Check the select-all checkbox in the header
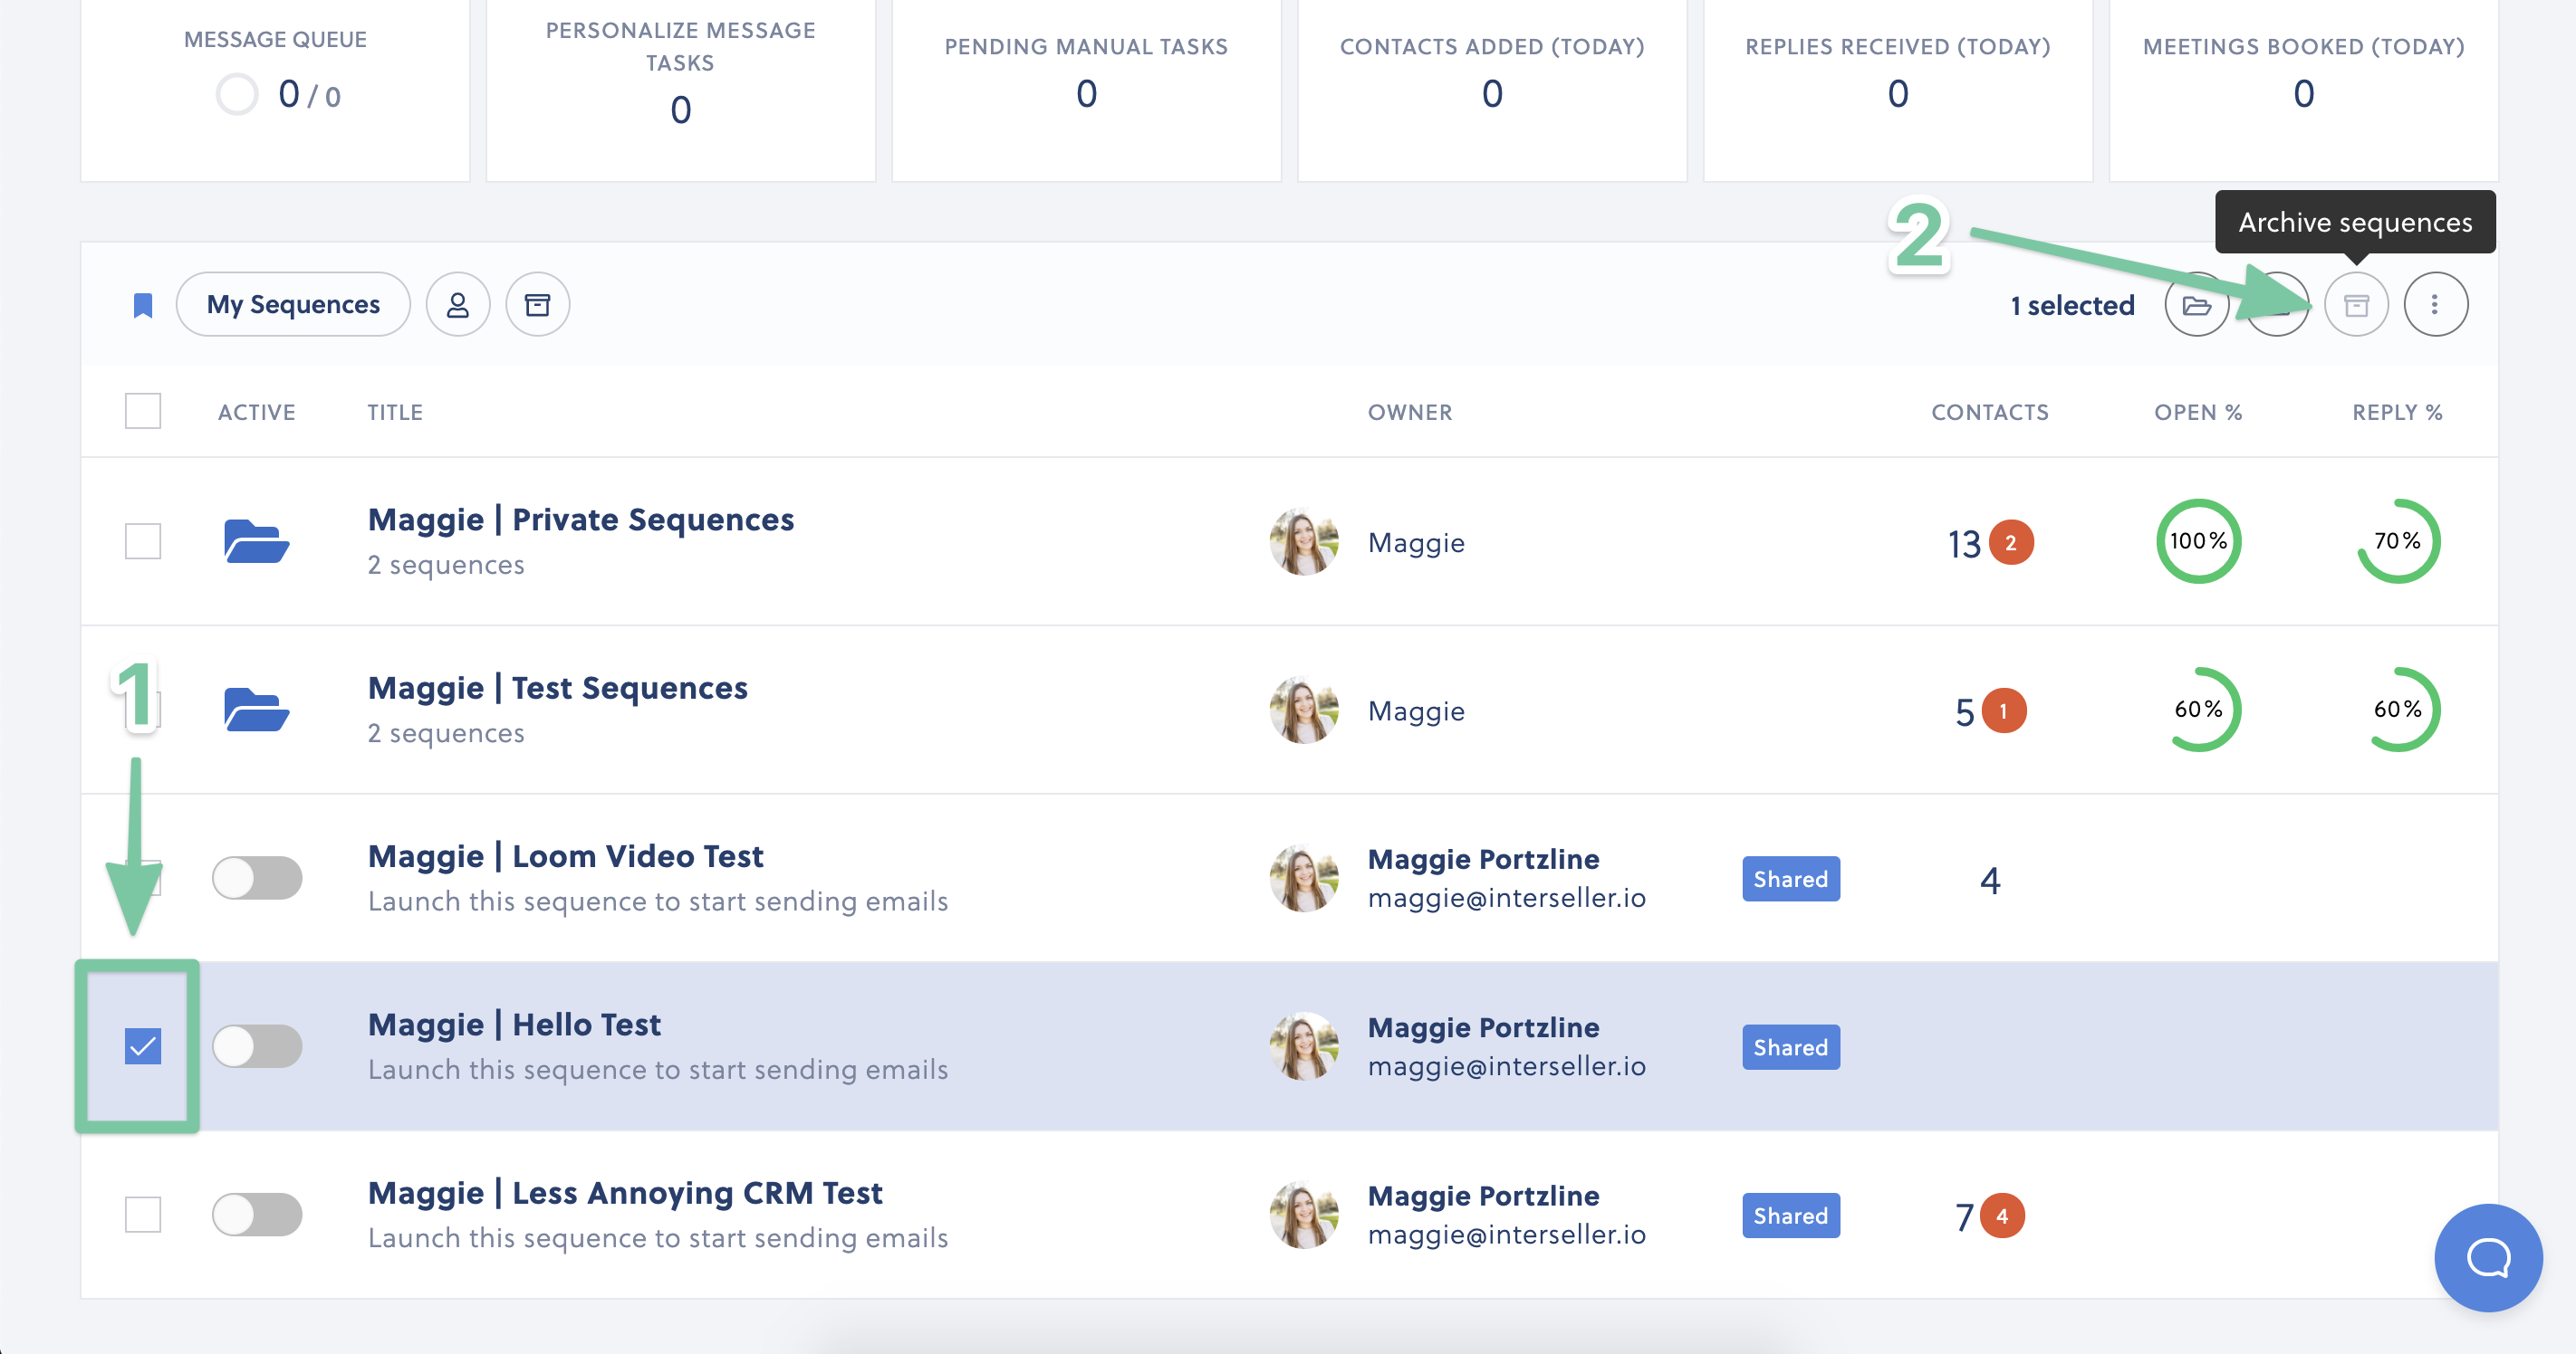This screenshot has height=1354, width=2576. click(142, 411)
